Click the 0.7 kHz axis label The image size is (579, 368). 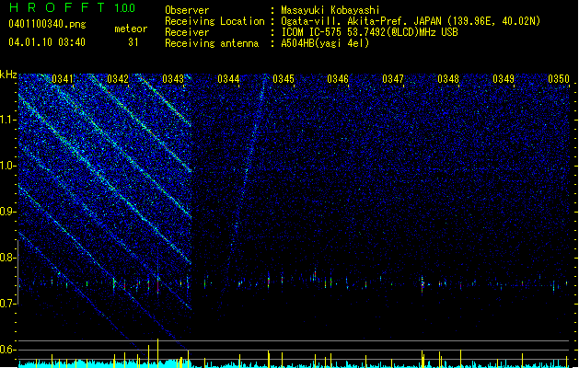click(8, 304)
